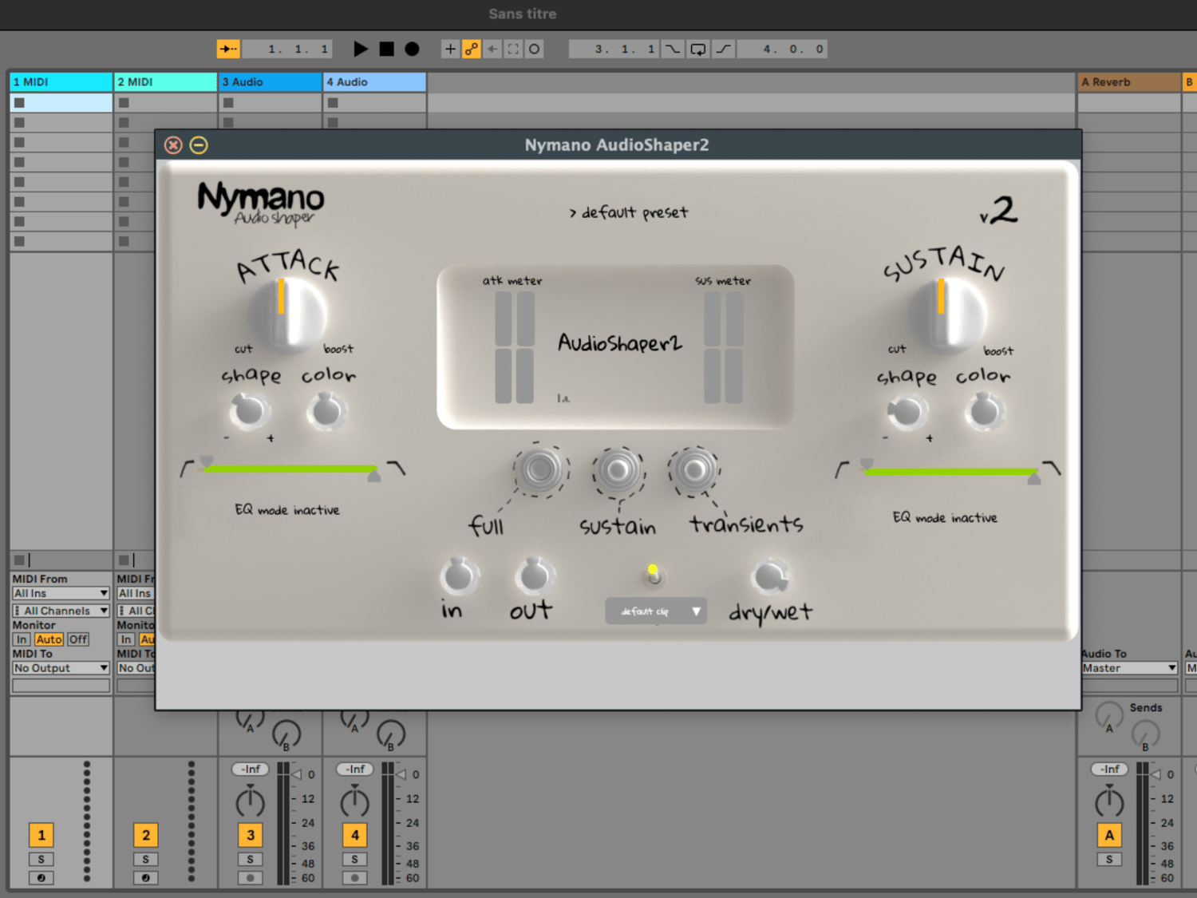1197x898 pixels.
Task: Click the dry/wet knob in AudioShaper2
Action: coord(770,576)
